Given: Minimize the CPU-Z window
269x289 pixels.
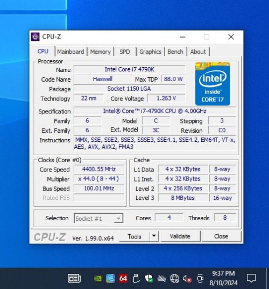Looking at the screenshot, I should tap(182, 37).
